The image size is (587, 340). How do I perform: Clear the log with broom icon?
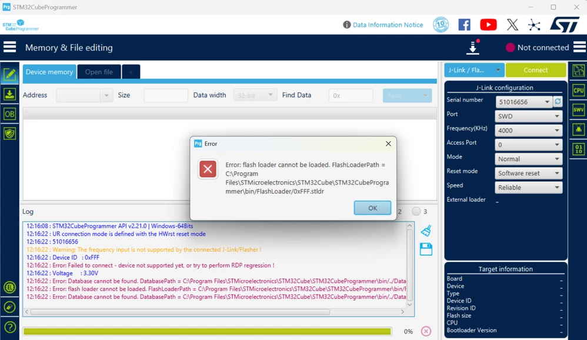(x=426, y=231)
